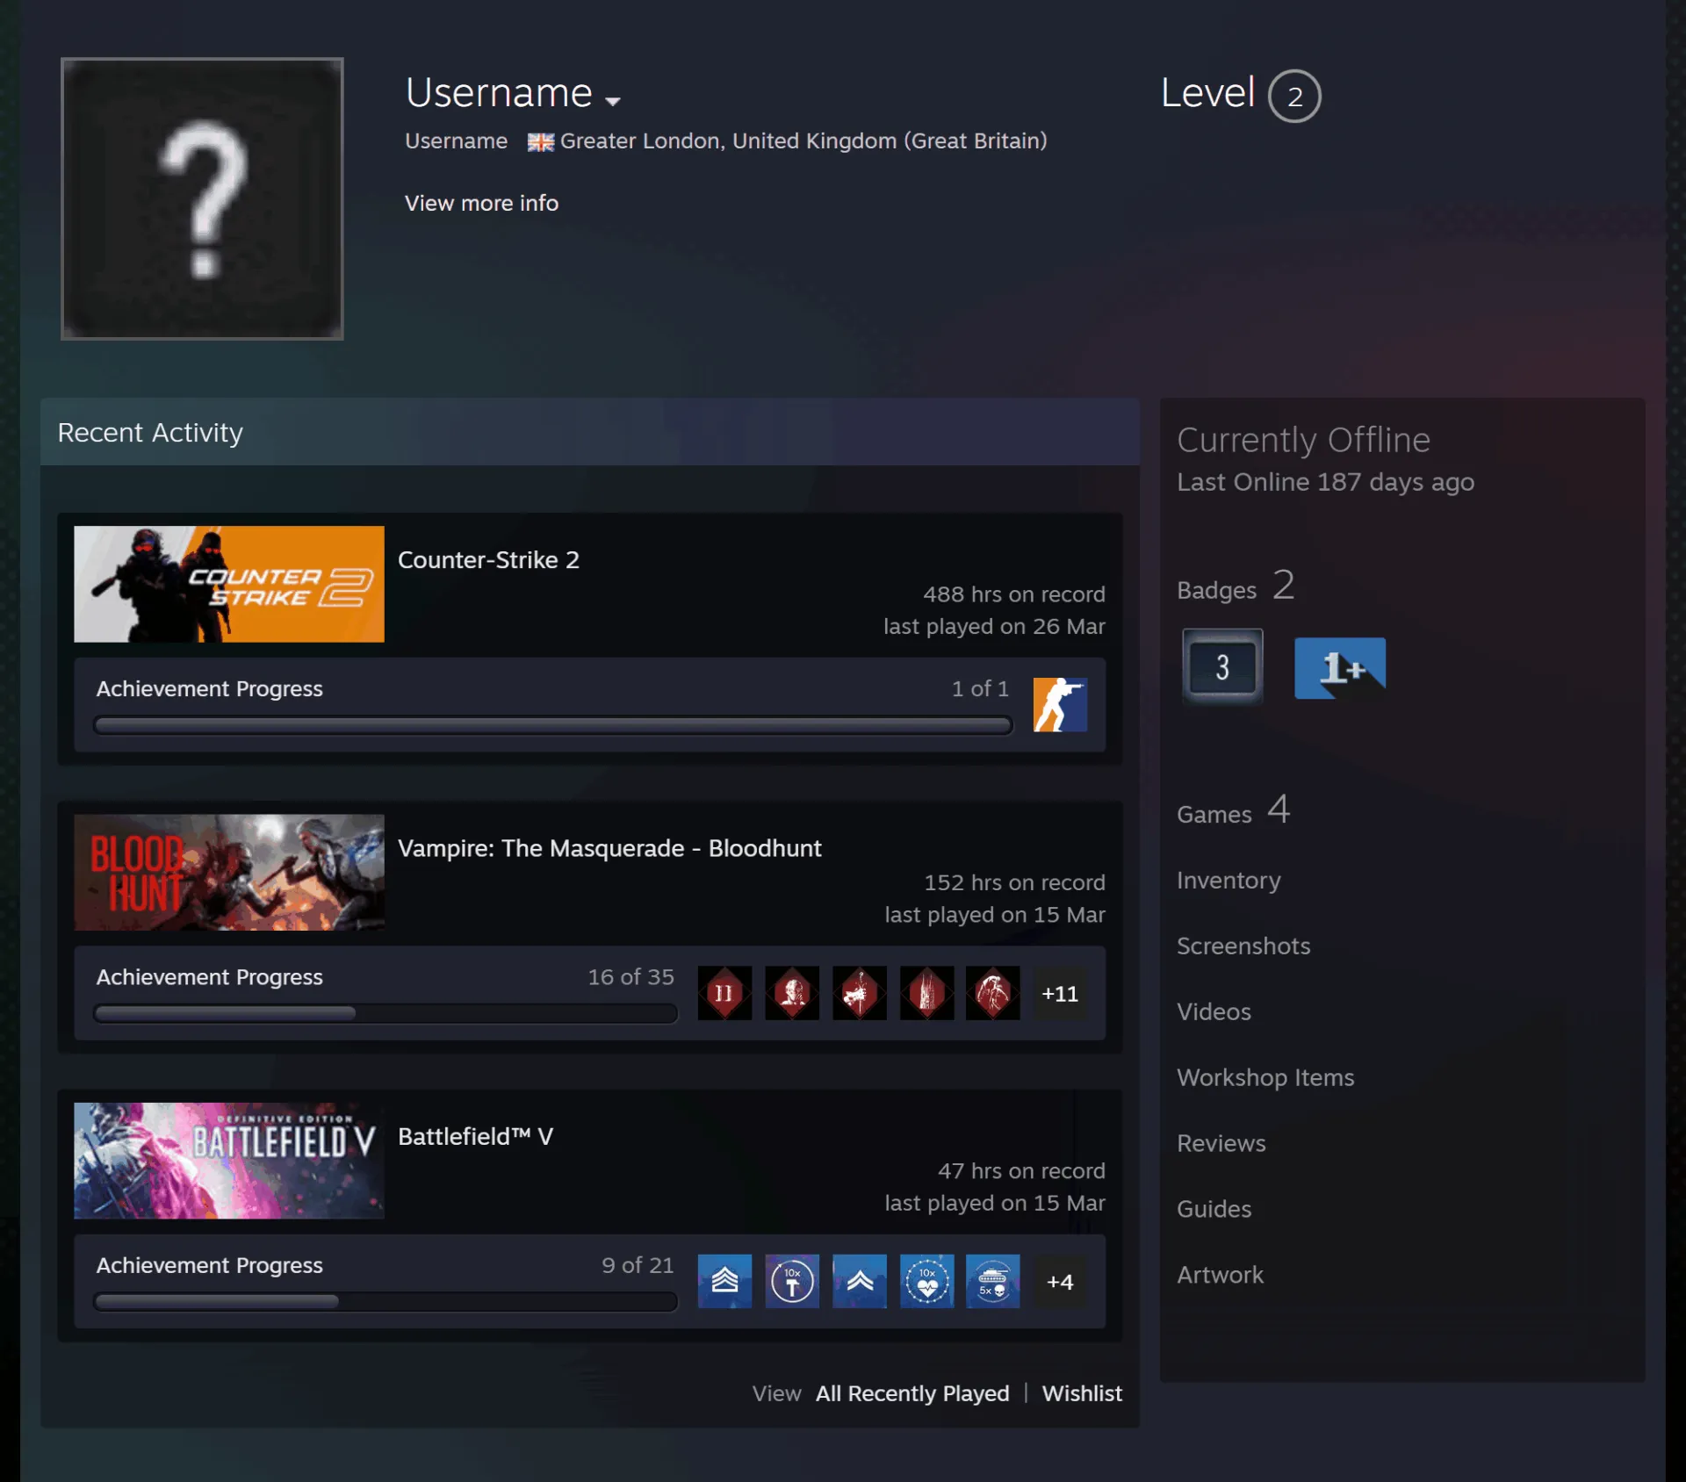The width and height of the screenshot is (1686, 1482).
Task: Show the +4 more Battlefield V achievements
Action: click(x=1060, y=1282)
